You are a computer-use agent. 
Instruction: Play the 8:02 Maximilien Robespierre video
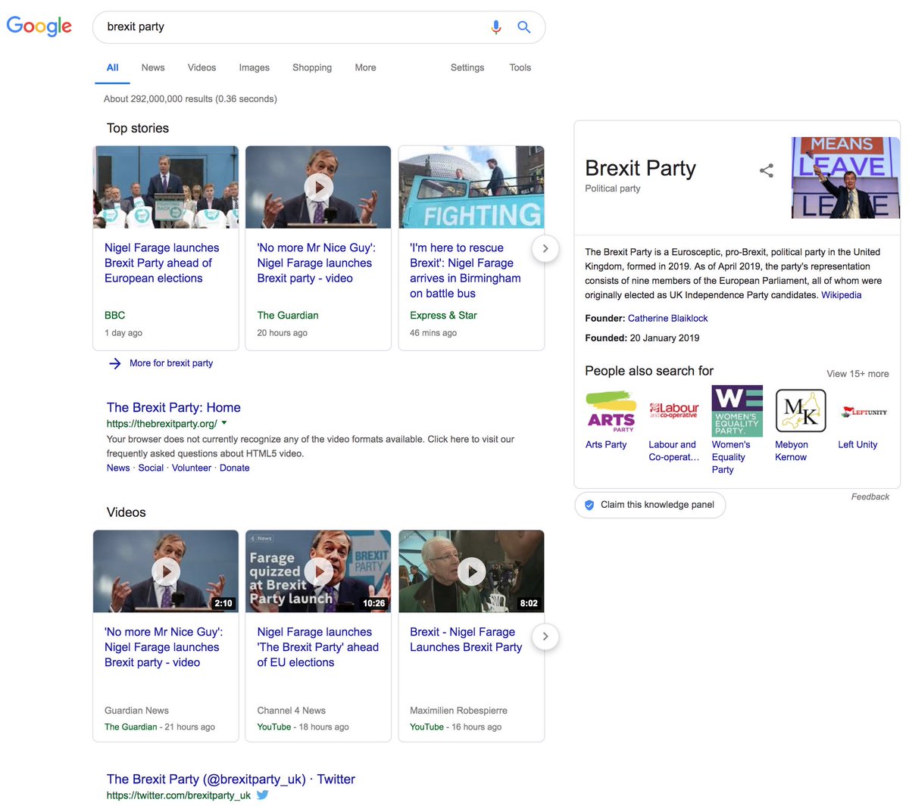pyautogui.click(x=472, y=571)
